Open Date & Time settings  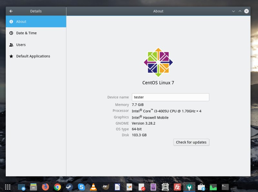point(36,33)
